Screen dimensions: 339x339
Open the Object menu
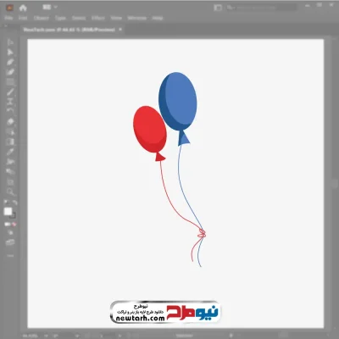pyautogui.click(x=42, y=18)
